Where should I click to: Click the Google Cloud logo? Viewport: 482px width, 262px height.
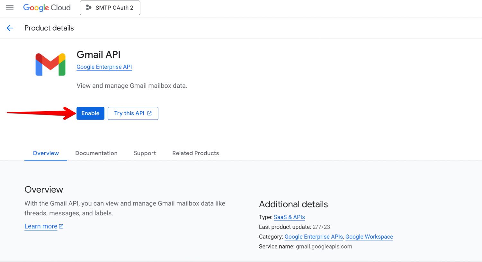click(x=47, y=8)
